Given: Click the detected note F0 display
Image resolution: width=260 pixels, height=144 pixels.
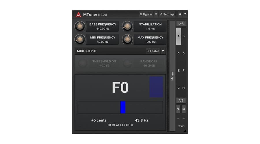Looking at the screenshot, I should point(120,88).
